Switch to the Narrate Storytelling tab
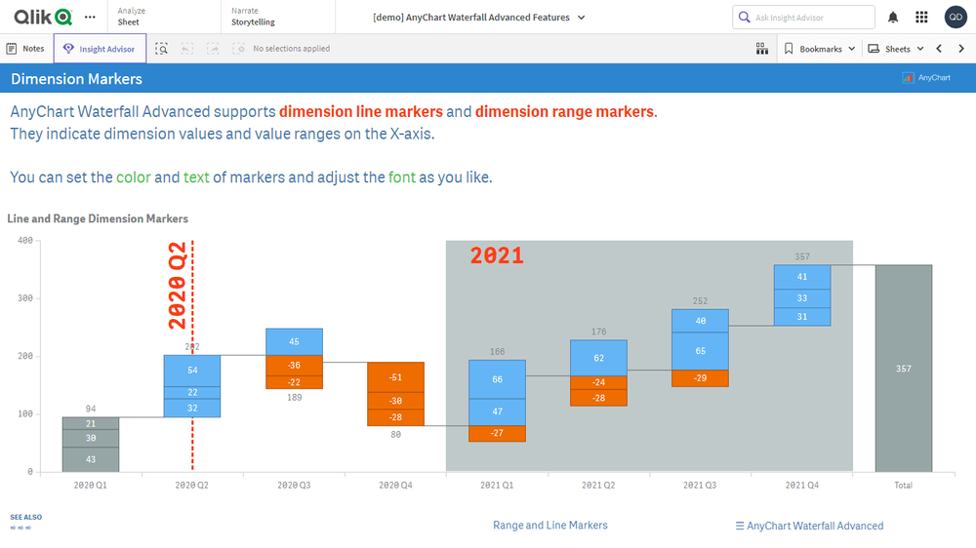 pos(253,17)
